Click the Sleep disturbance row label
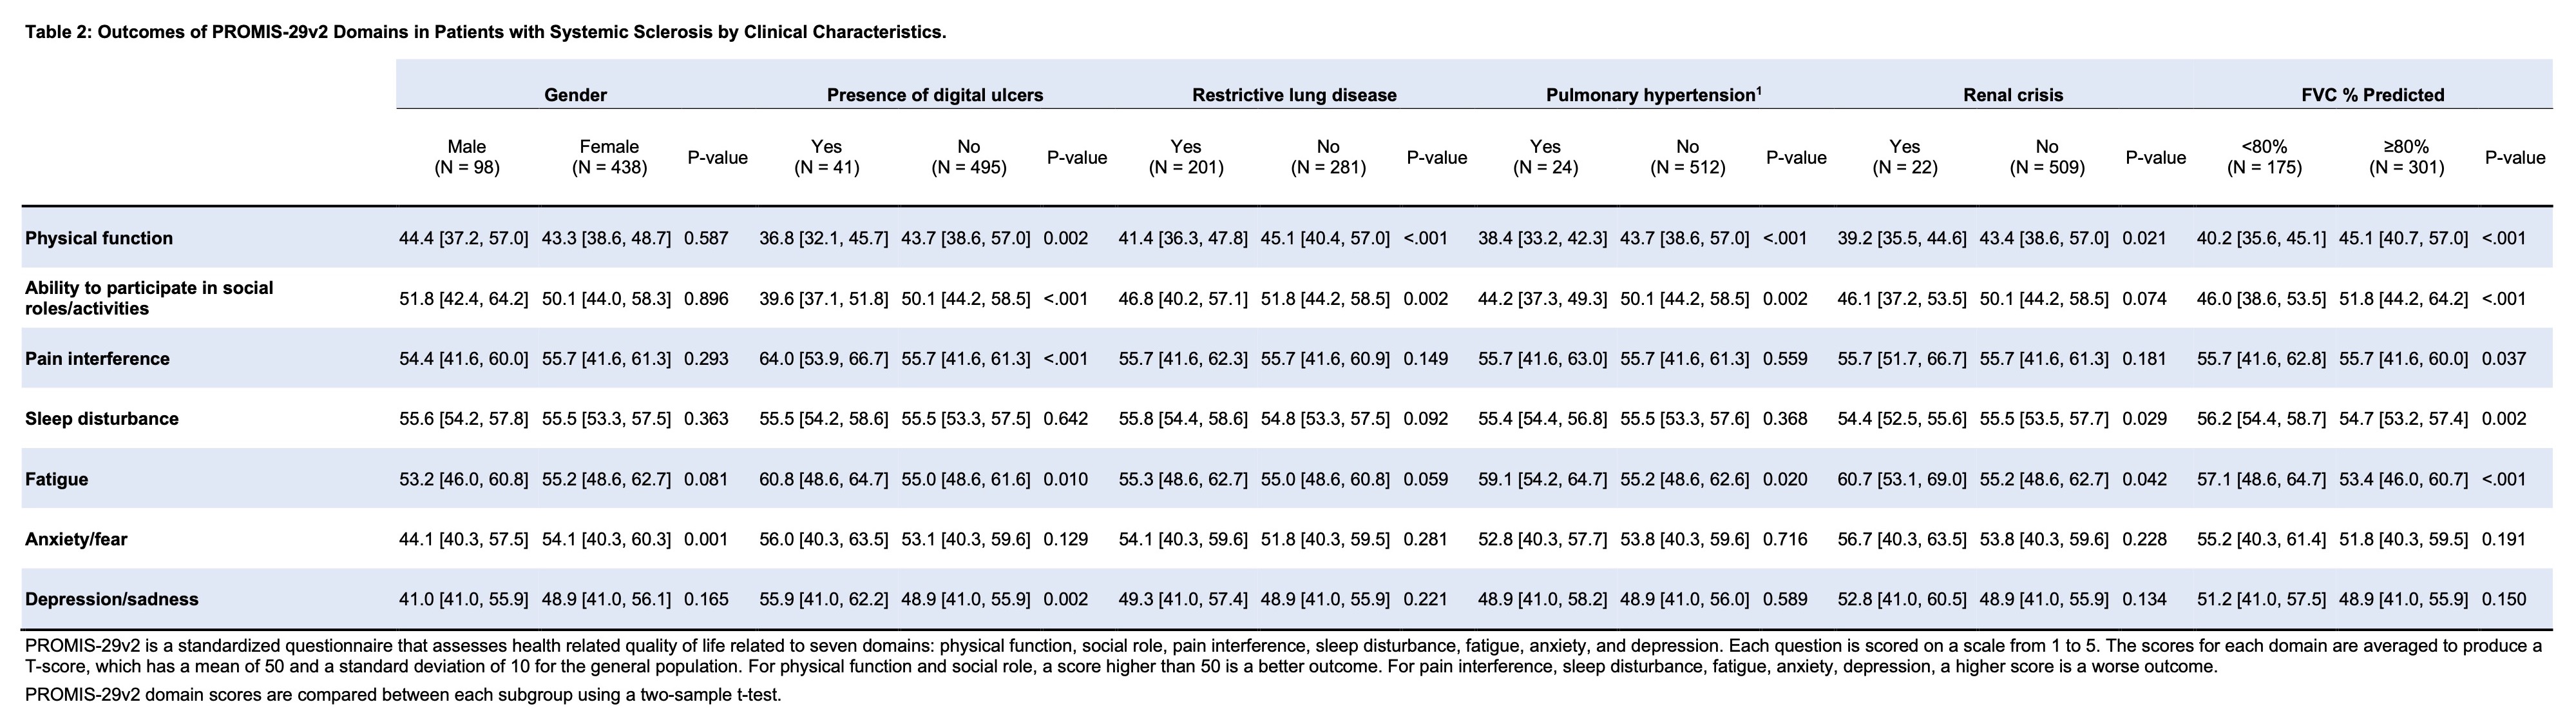This screenshot has height=722, width=2576. point(102,418)
